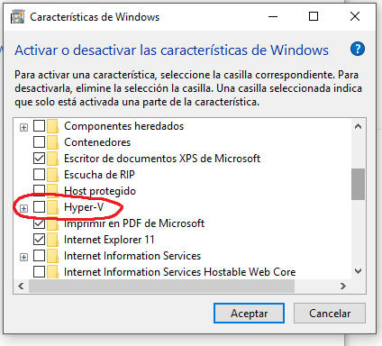Click the horizontal scrollbar thumb
This screenshot has height=346, width=382.
161,286
